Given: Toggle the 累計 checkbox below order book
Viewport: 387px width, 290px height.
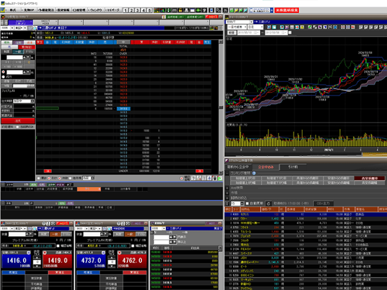Looking at the screenshot, I should [x=39, y=178].
